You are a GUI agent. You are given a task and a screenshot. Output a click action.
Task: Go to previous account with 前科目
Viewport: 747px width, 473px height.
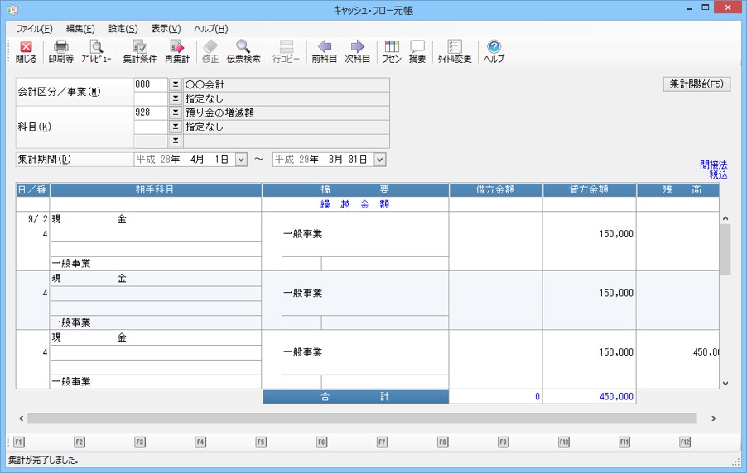(324, 51)
